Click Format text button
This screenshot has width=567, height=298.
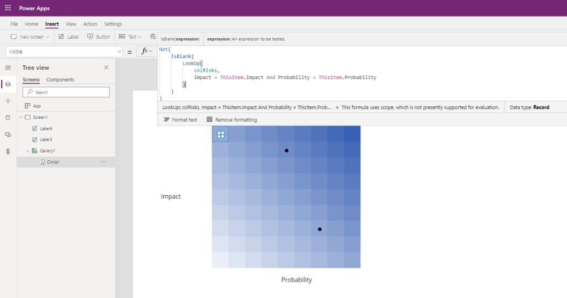(x=180, y=119)
